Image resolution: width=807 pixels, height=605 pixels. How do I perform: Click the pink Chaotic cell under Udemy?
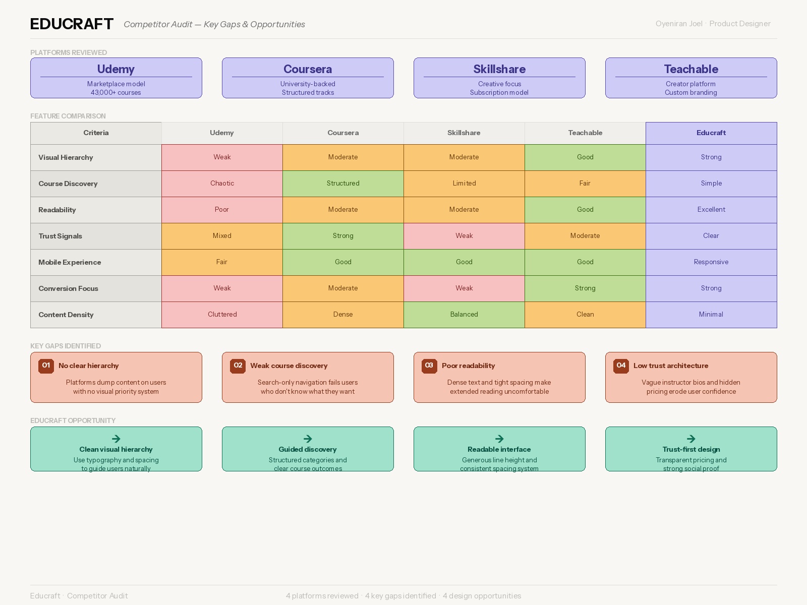222,184
